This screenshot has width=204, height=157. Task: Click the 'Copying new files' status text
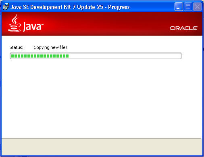[x=50, y=47]
